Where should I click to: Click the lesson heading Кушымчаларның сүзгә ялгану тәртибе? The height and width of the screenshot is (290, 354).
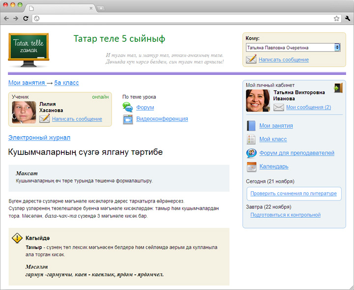click(x=86, y=152)
